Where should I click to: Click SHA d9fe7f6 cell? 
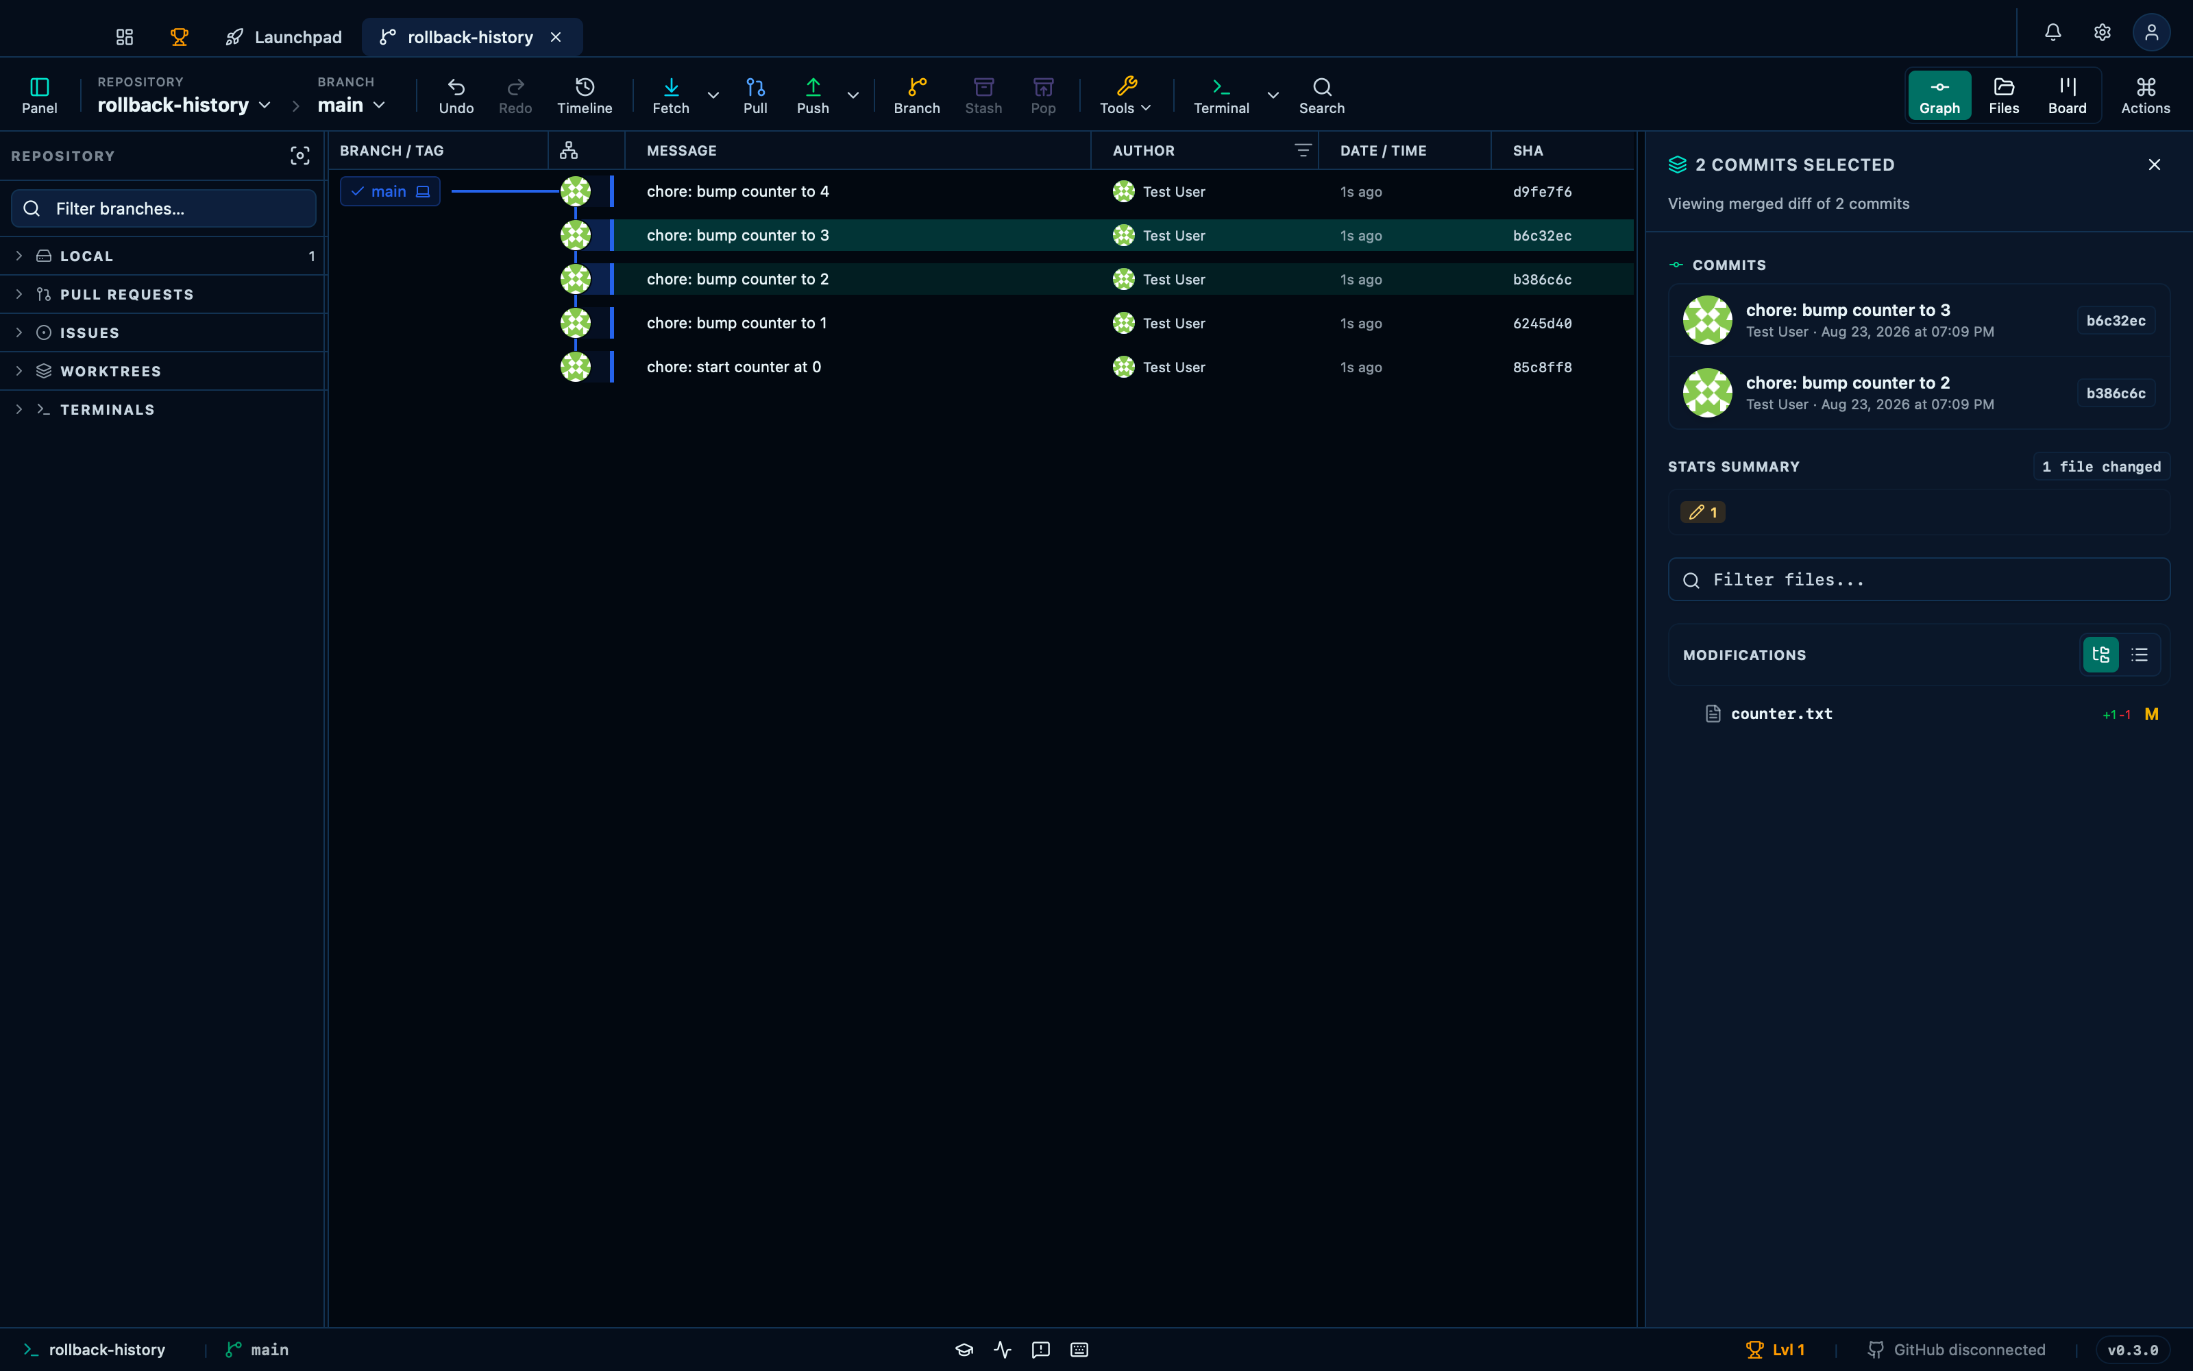click(x=1543, y=192)
